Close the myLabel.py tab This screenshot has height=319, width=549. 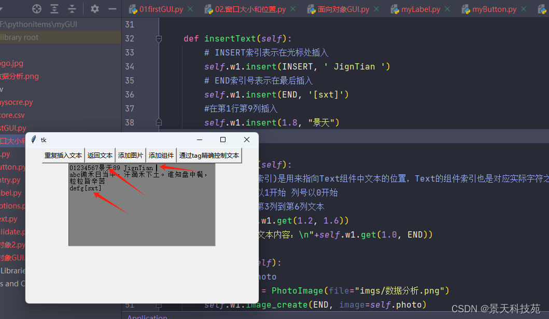447,9
